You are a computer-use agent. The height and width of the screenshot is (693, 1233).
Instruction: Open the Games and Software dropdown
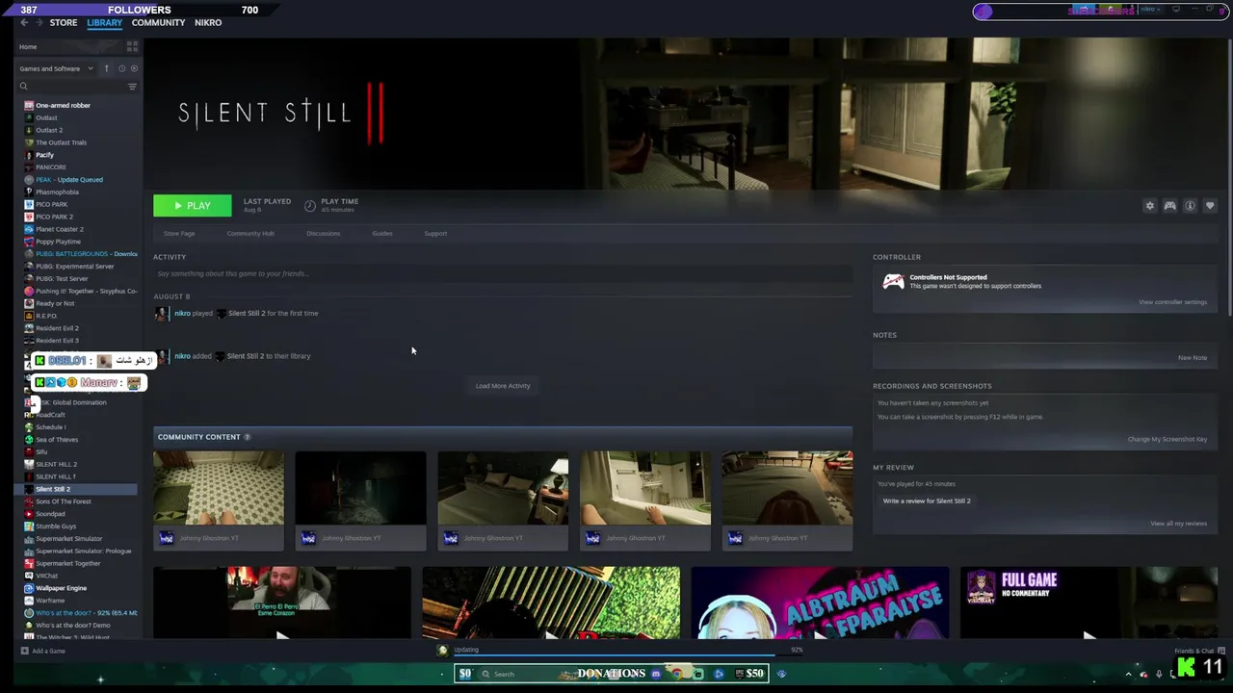coord(56,68)
